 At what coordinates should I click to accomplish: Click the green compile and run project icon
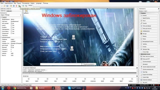point(19,6)
